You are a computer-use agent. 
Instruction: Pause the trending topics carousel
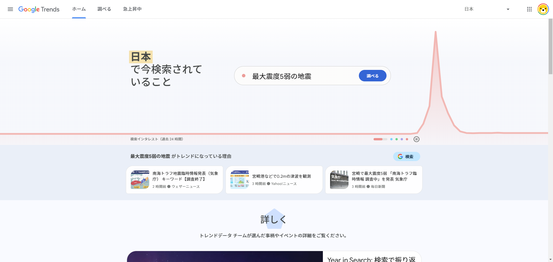coord(416,139)
